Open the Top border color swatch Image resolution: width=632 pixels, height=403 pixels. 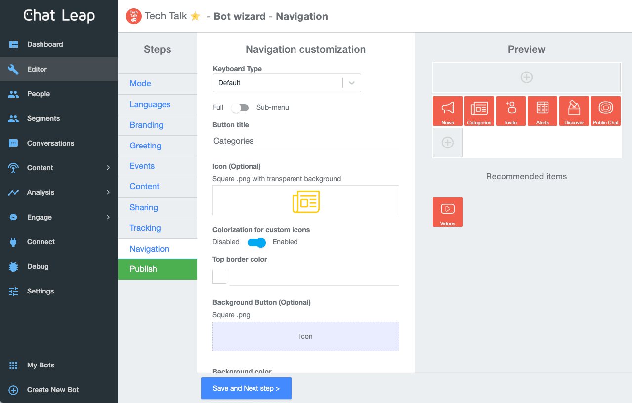pyautogui.click(x=219, y=277)
